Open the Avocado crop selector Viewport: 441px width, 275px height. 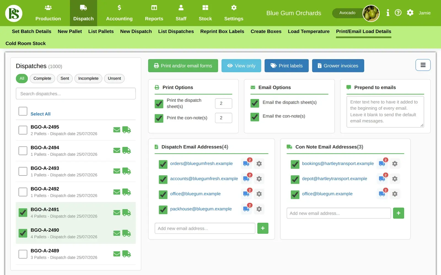pyautogui.click(x=347, y=13)
